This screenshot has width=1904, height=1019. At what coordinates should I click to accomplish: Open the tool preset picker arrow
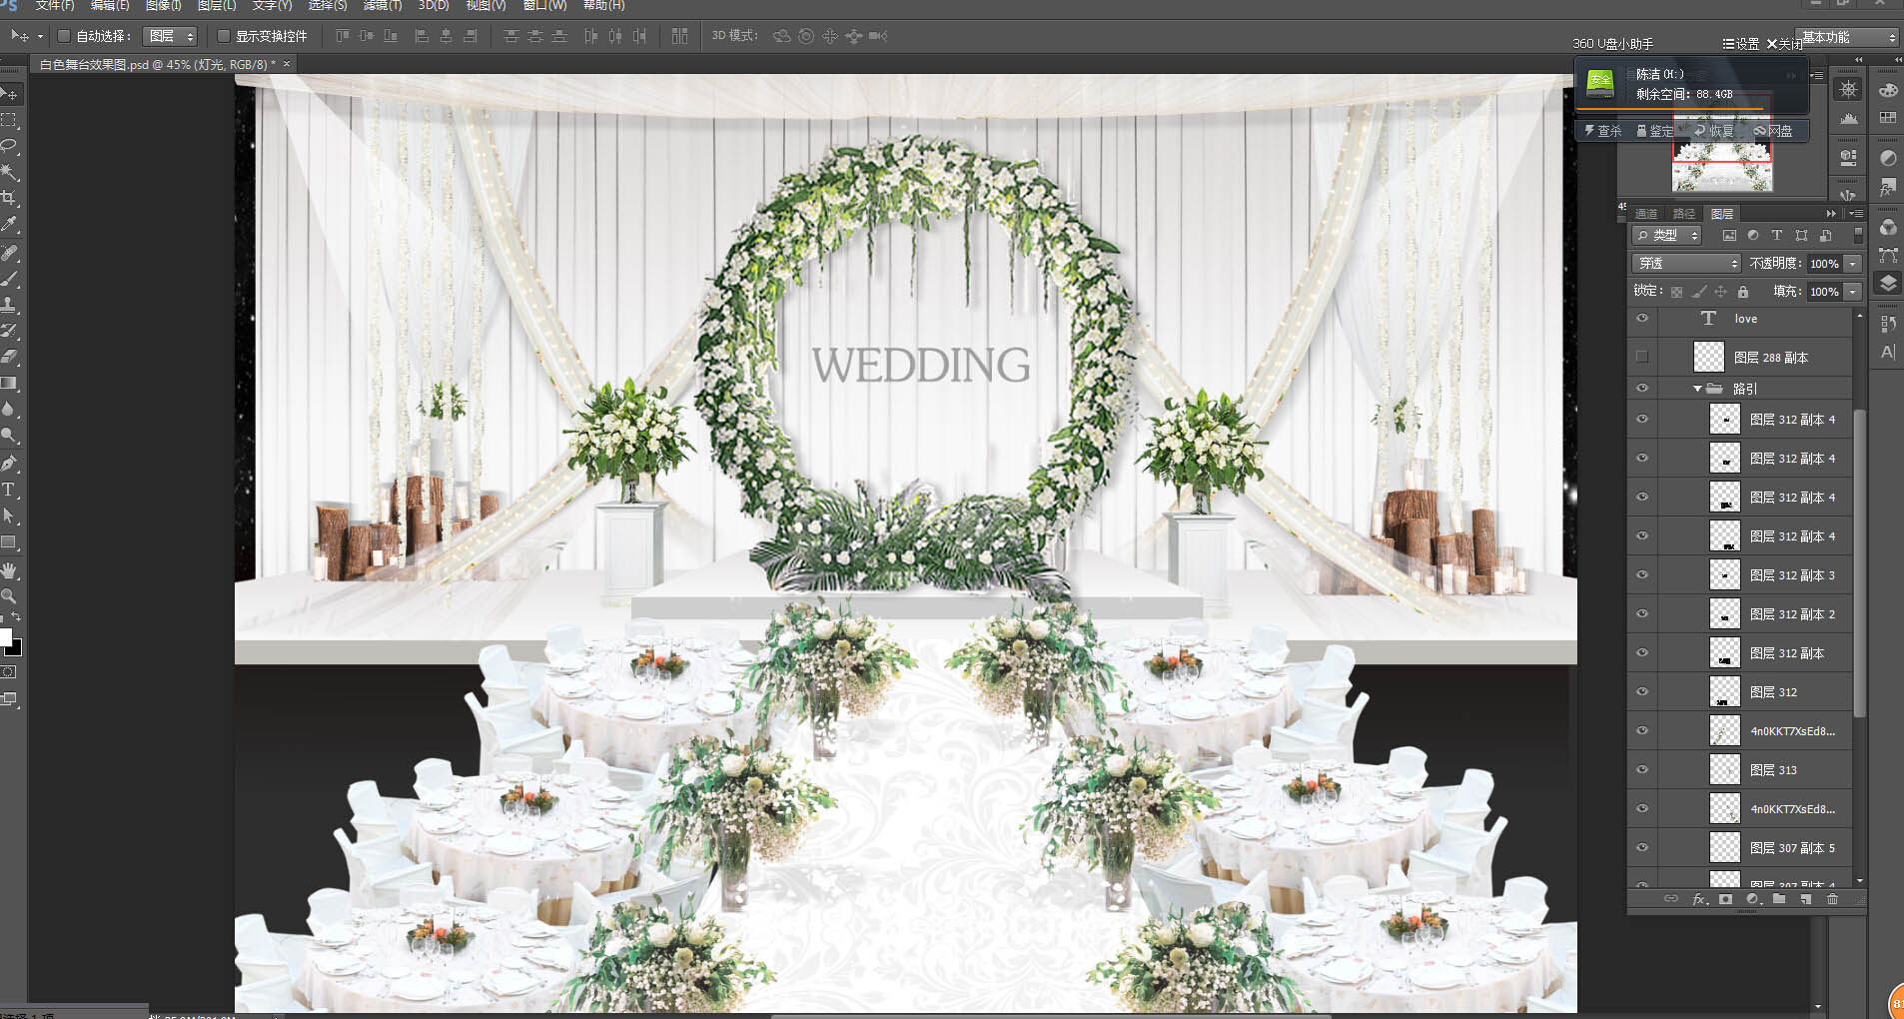(x=40, y=36)
